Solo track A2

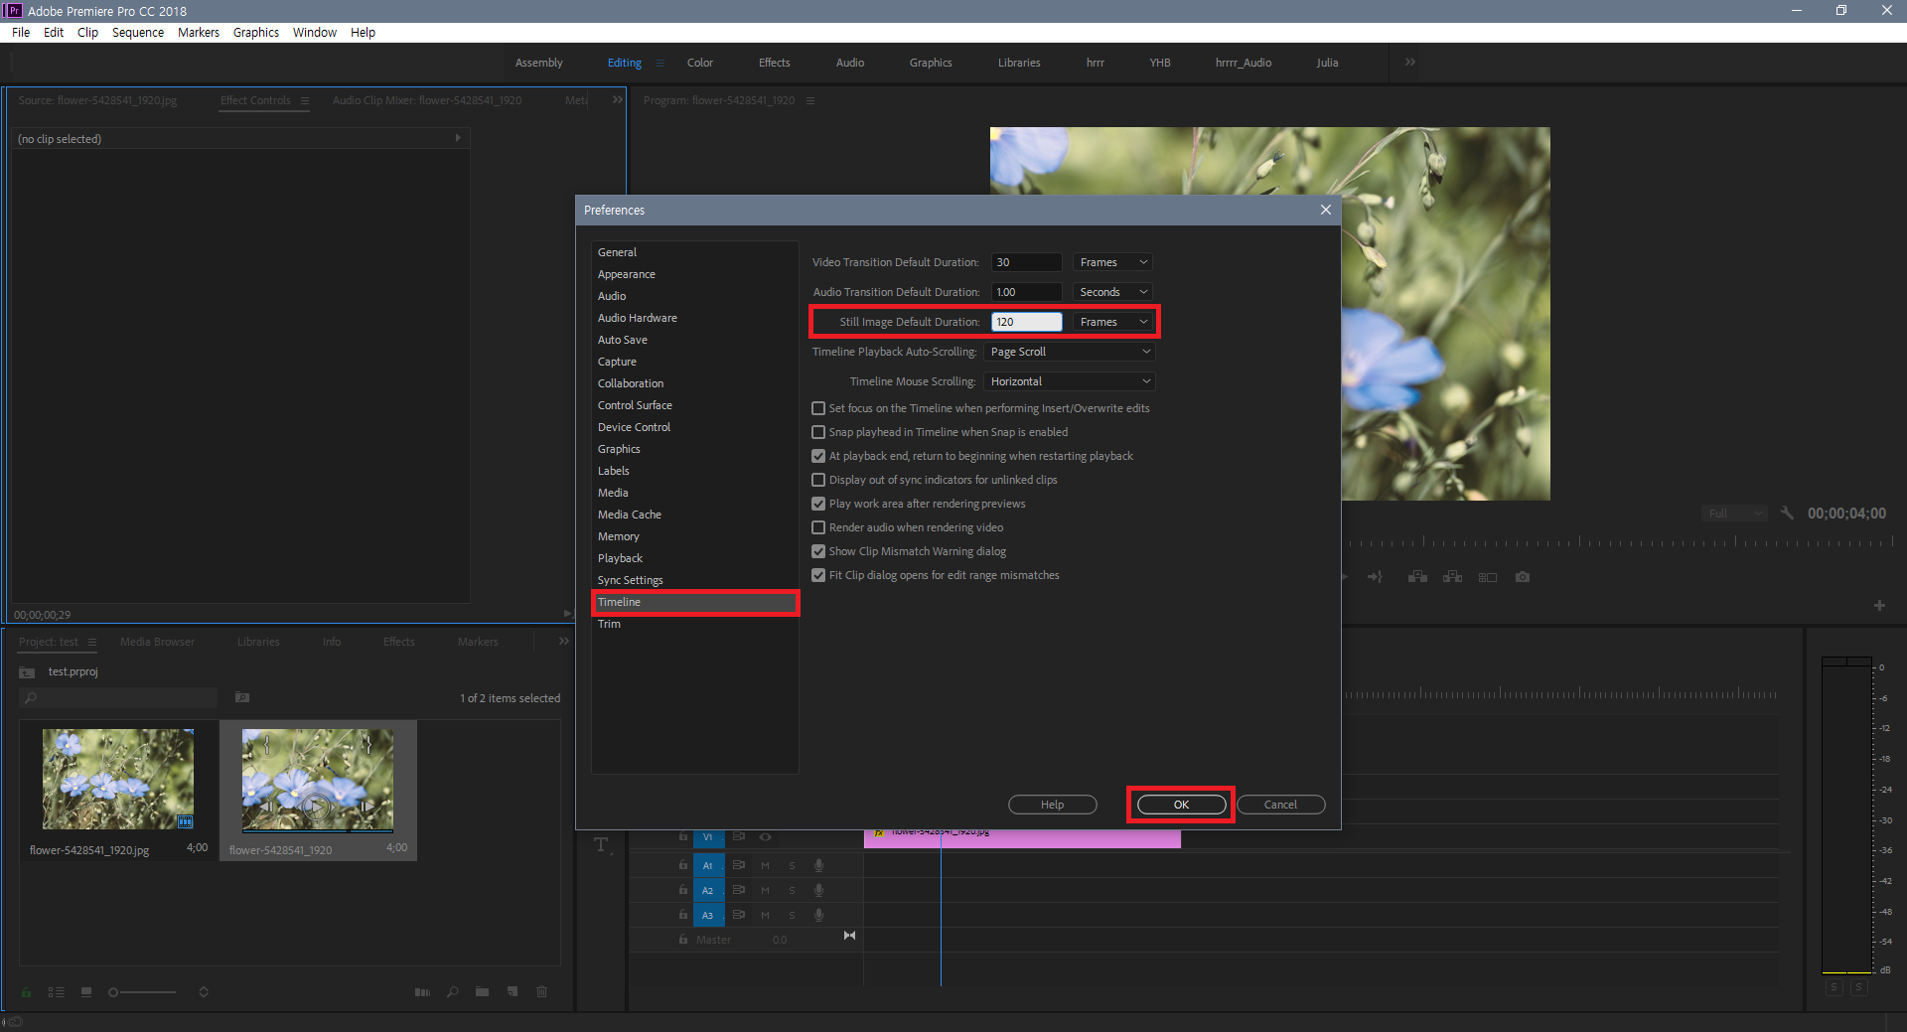792,890
